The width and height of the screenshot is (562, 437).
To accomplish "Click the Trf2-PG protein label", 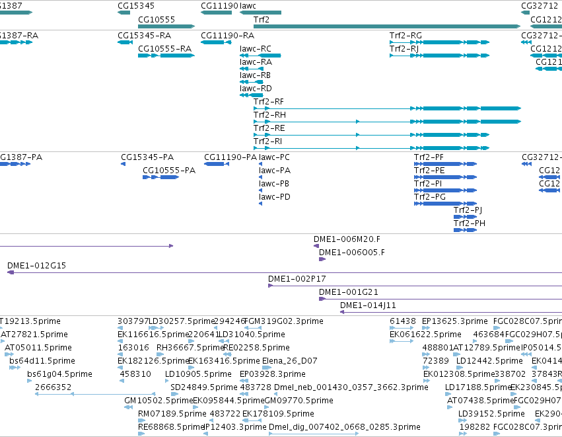I will [x=430, y=197].
